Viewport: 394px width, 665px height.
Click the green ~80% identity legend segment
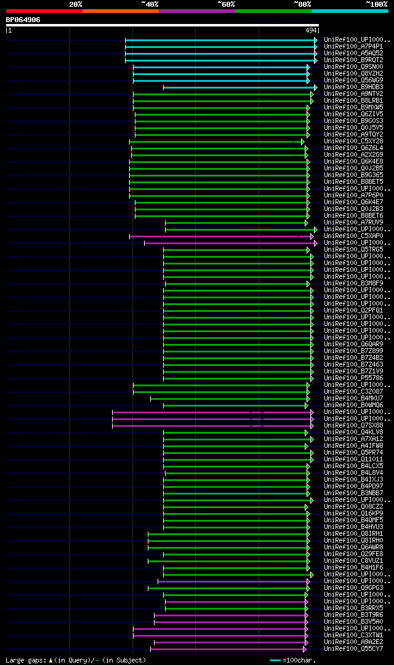pos(273,11)
